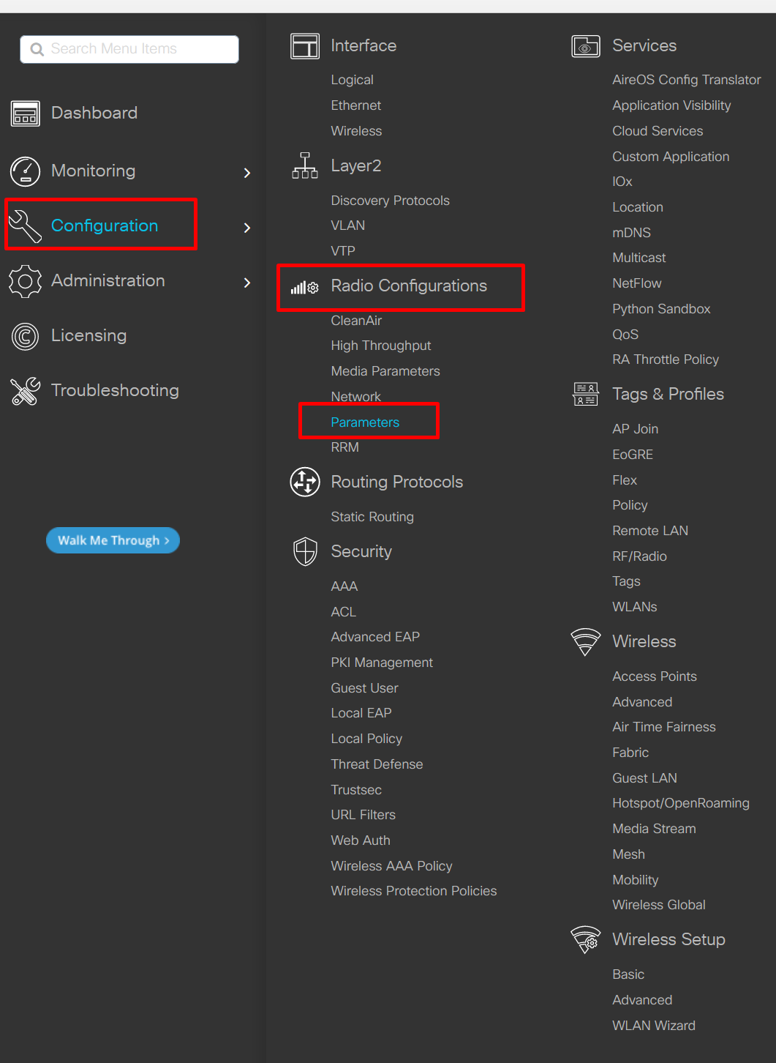Click the Interface window icon
Screen dimensions: 776x1063
tap(305, 45)
